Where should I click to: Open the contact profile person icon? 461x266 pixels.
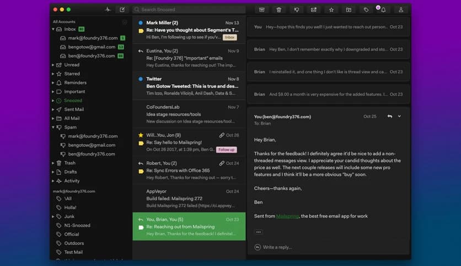click(401, 10)
